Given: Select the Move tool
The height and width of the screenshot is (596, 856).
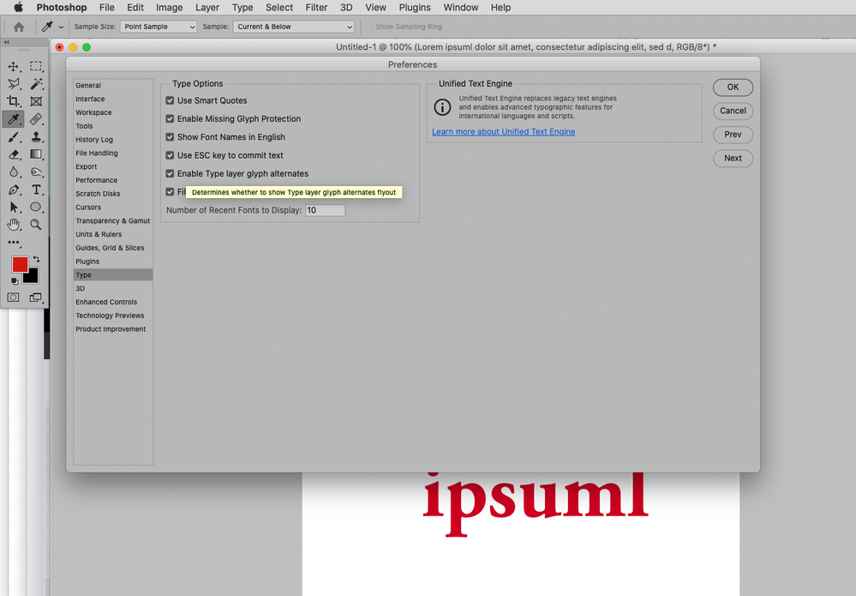Looking at the screenshot, I should [x=13, y=67].
